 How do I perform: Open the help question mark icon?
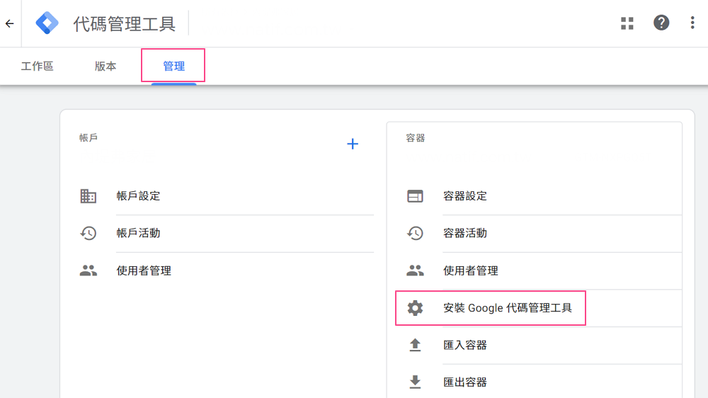tap(661, 23)
